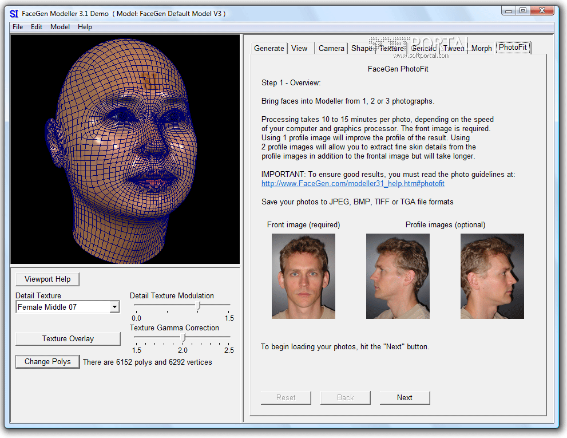Click the front image sample photo
The image size is (567, 438).
click(303, 276)
